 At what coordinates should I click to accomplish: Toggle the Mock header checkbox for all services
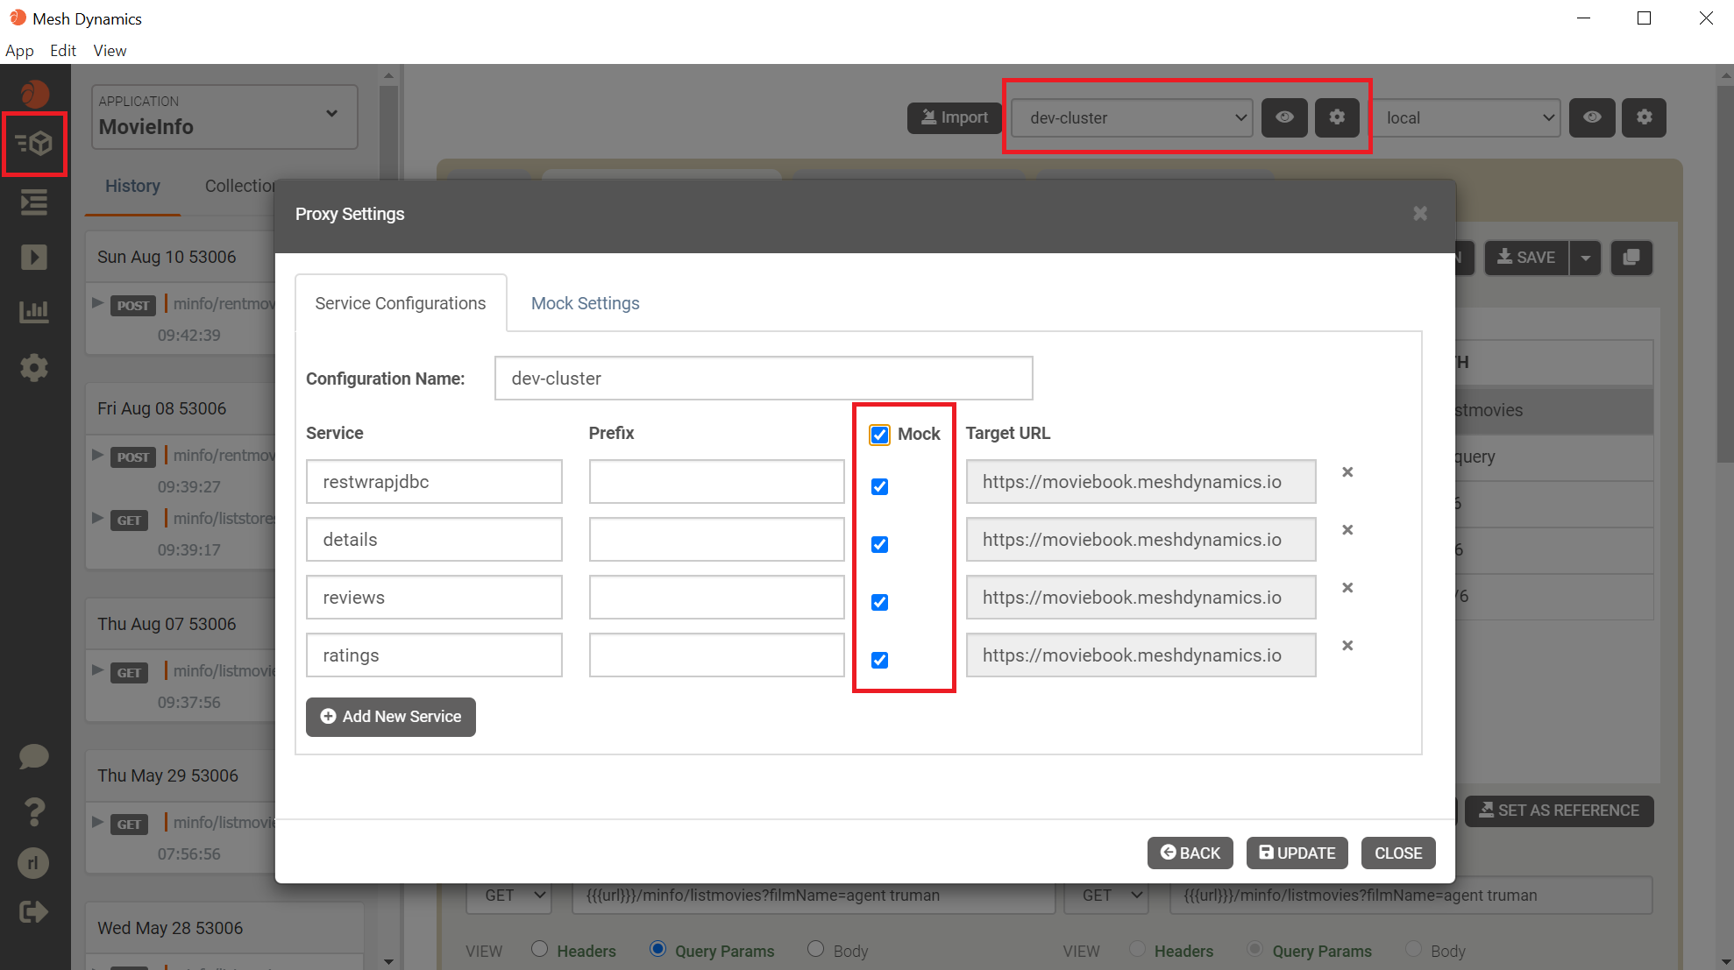tap(879, 435)
